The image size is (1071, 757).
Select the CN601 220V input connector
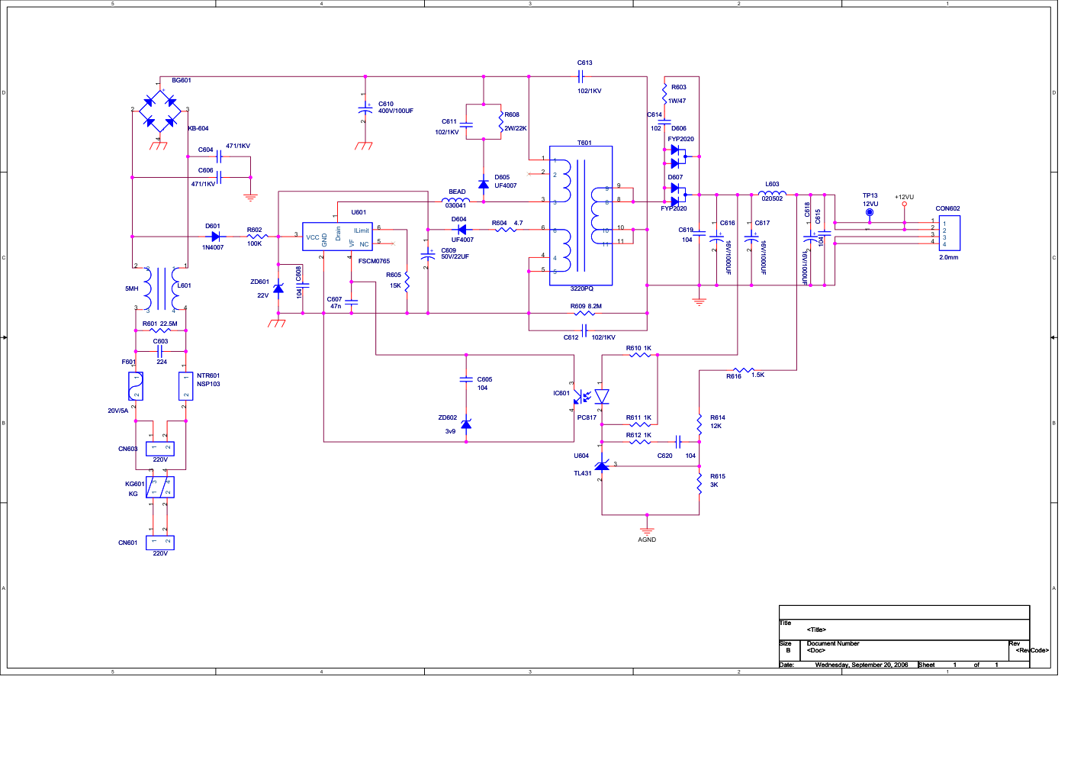tap(160, 543)
